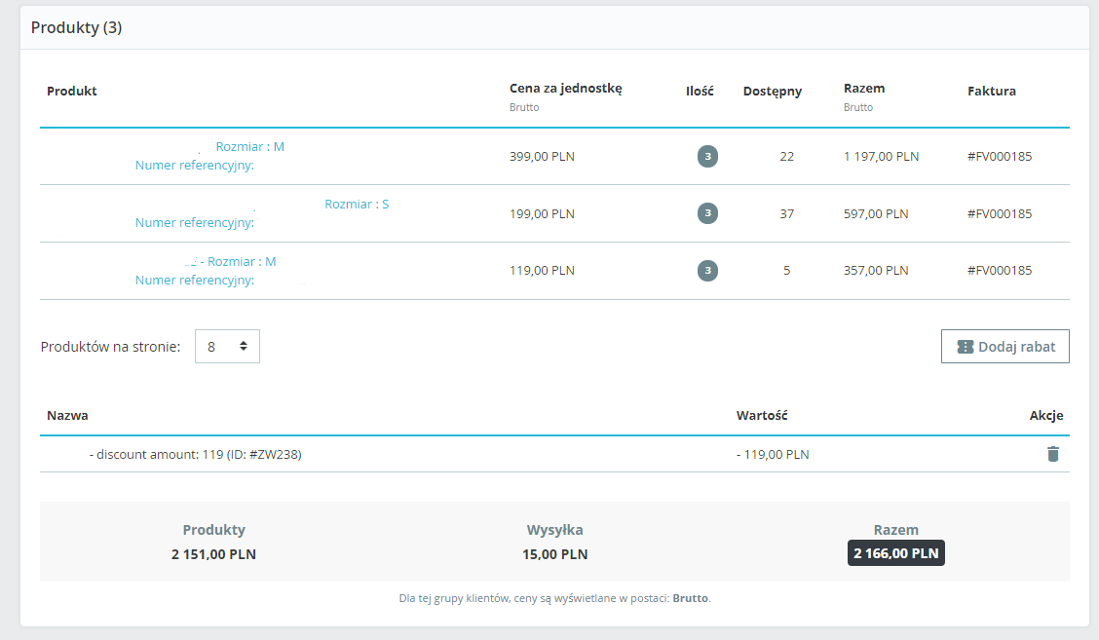The image size is (1099, 640).
Task: Click the Produkty (3) panel header
Action: tap(76, 27)
